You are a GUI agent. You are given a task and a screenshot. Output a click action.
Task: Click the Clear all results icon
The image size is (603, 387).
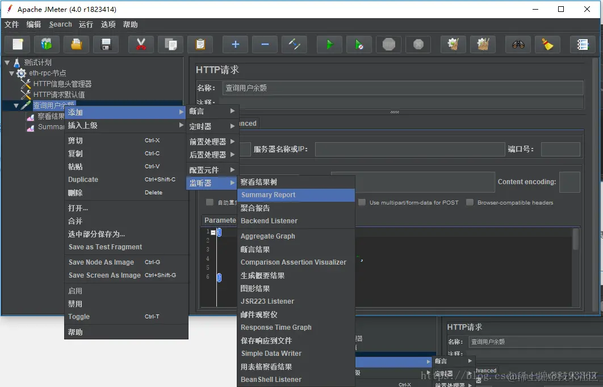click(x=483, y=45)
